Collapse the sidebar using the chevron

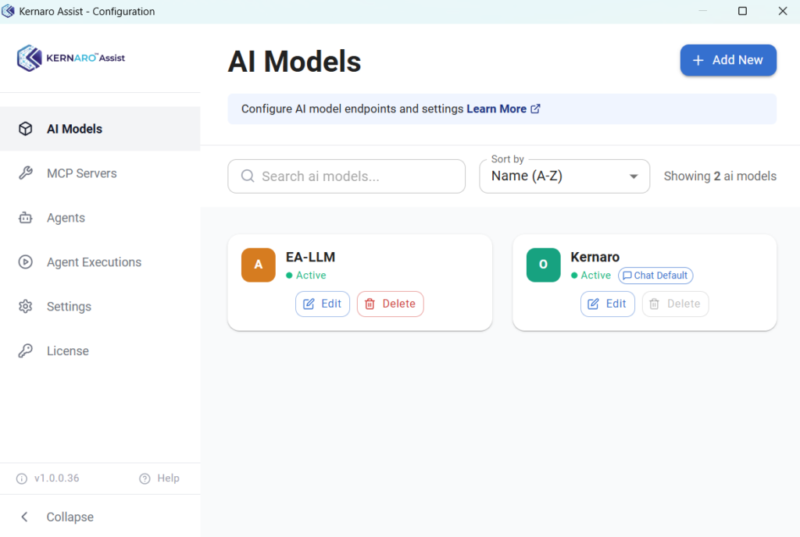click(24, 517)
